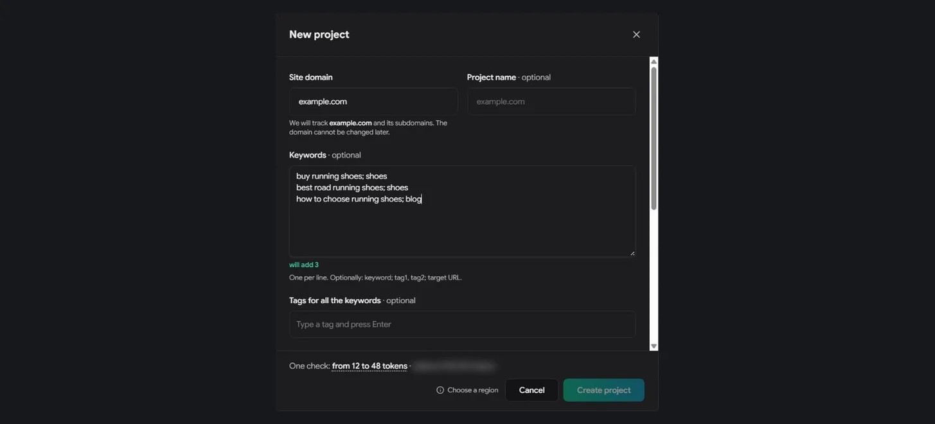Click the tags input 'Type a tag and press Enter'
Image resolution: width=935 pixels, height=424 pixels.
462,324
